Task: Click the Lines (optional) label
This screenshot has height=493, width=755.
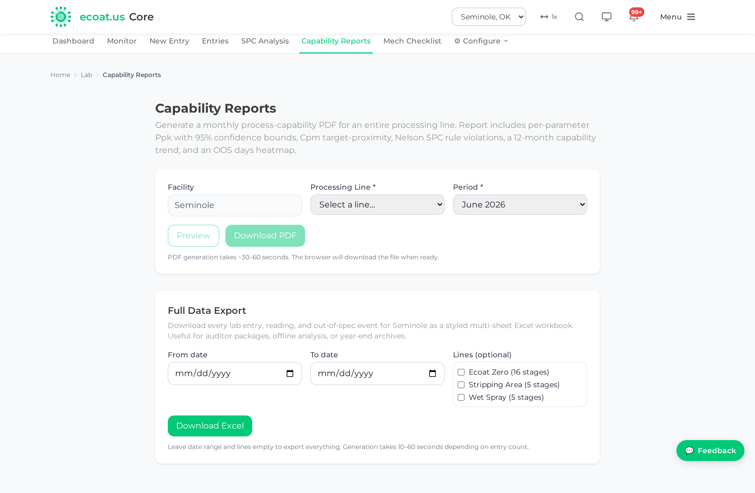Action: [x=482, y=354]
